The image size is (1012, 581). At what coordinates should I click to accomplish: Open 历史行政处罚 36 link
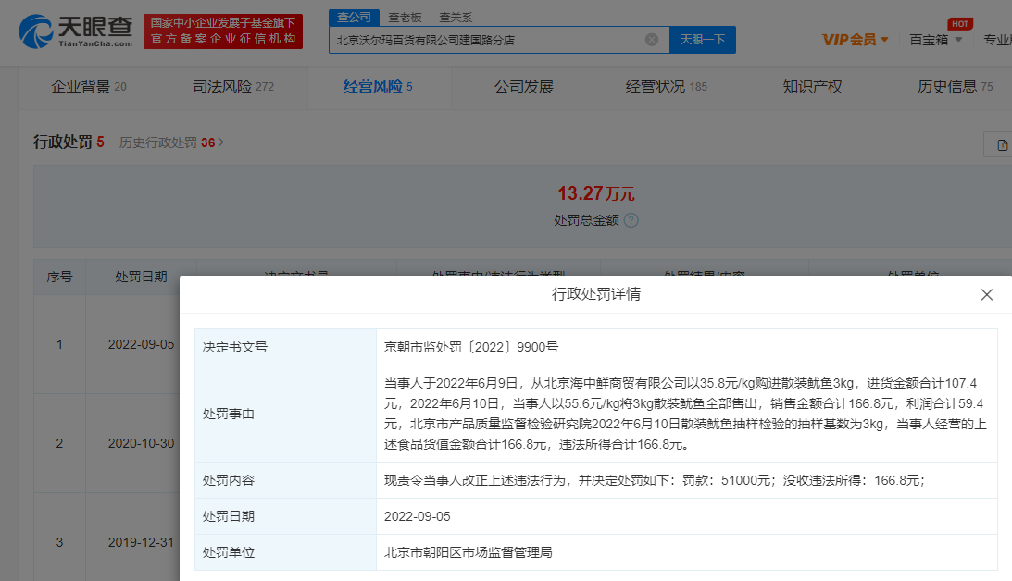pos(172,142)
